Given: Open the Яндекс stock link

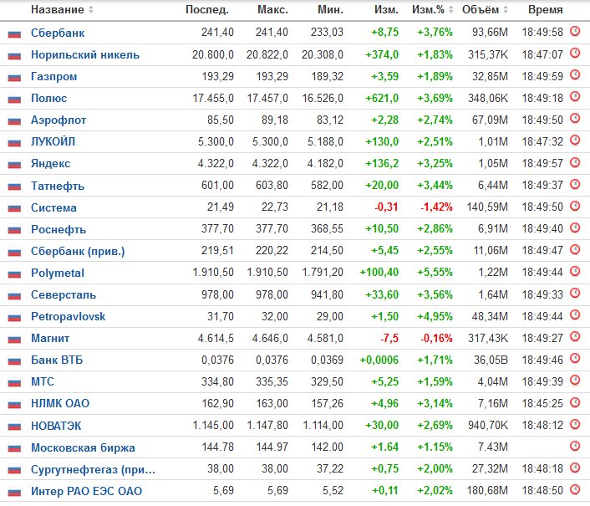Looking at the screenshot, I should tap(50, 164).
